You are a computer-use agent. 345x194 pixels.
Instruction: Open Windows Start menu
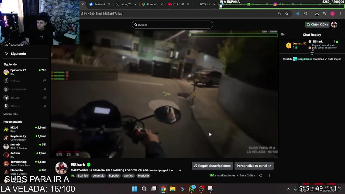coord(134,189)
